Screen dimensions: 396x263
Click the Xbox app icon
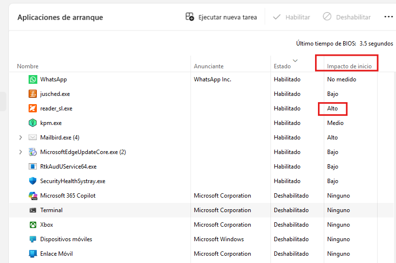33,225
